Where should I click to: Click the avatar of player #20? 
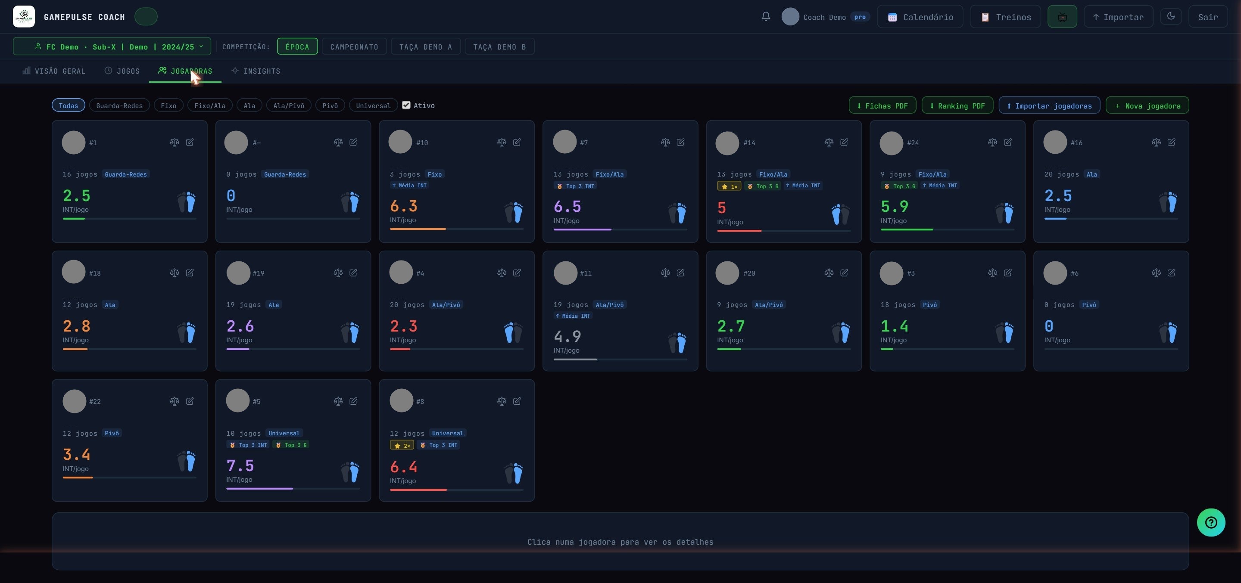[727, 273]
